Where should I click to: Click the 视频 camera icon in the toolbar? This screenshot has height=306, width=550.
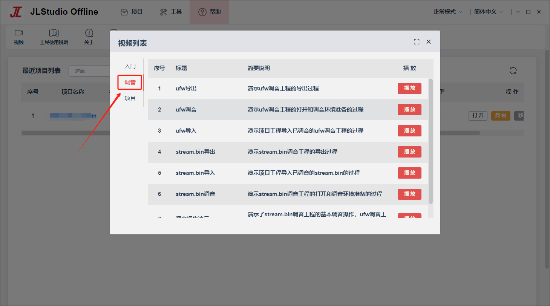(19, 33)
